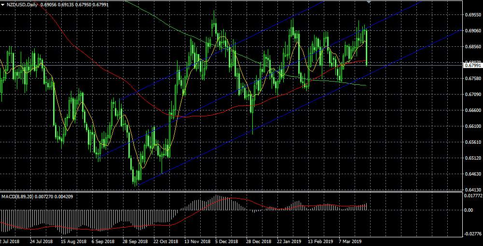Click the 0.64130 price axis value
This screenshot has width=483, height=246.
tap(473, 190)
